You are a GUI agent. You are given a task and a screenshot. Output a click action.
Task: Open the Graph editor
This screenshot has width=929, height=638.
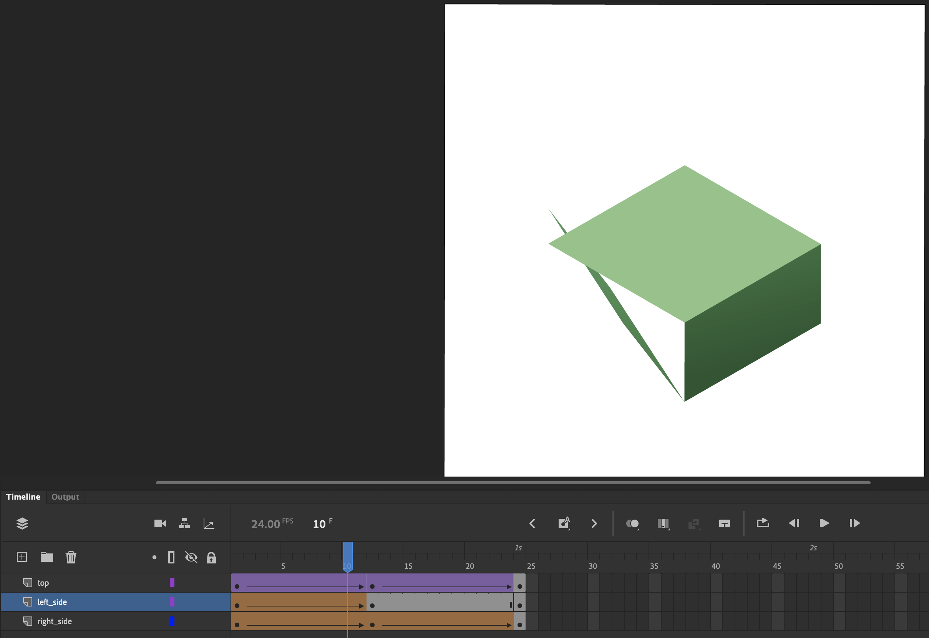tap(208, 523)
